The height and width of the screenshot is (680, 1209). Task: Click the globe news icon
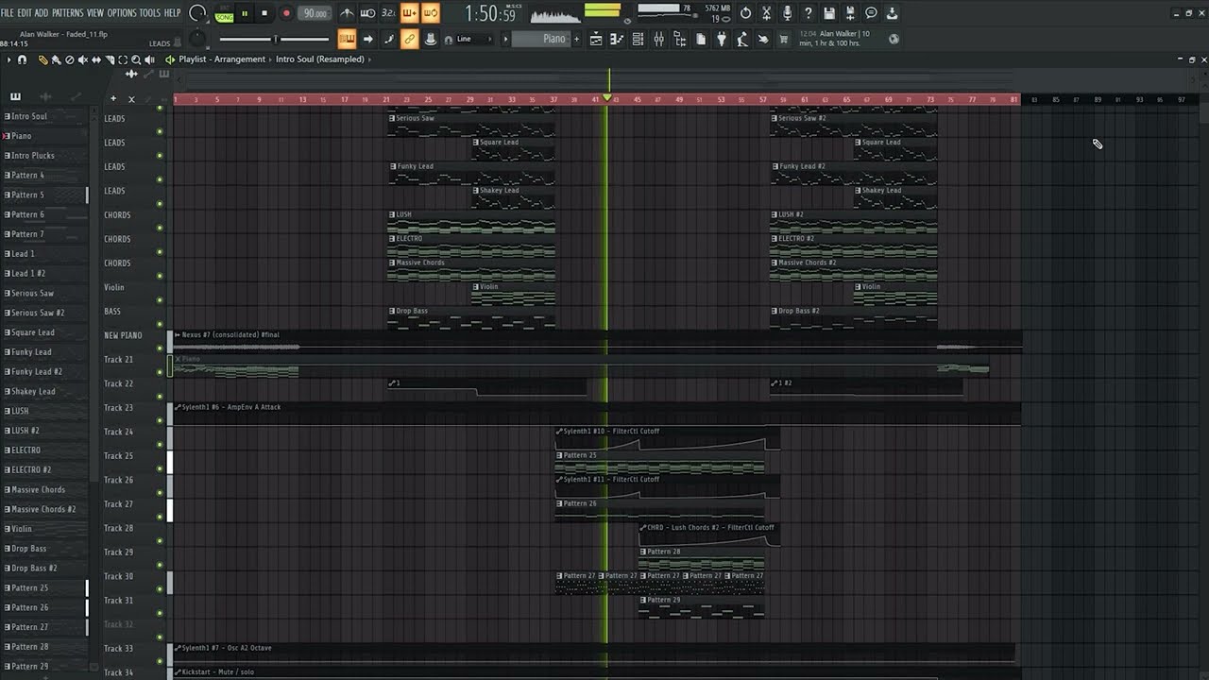(894, 39)
